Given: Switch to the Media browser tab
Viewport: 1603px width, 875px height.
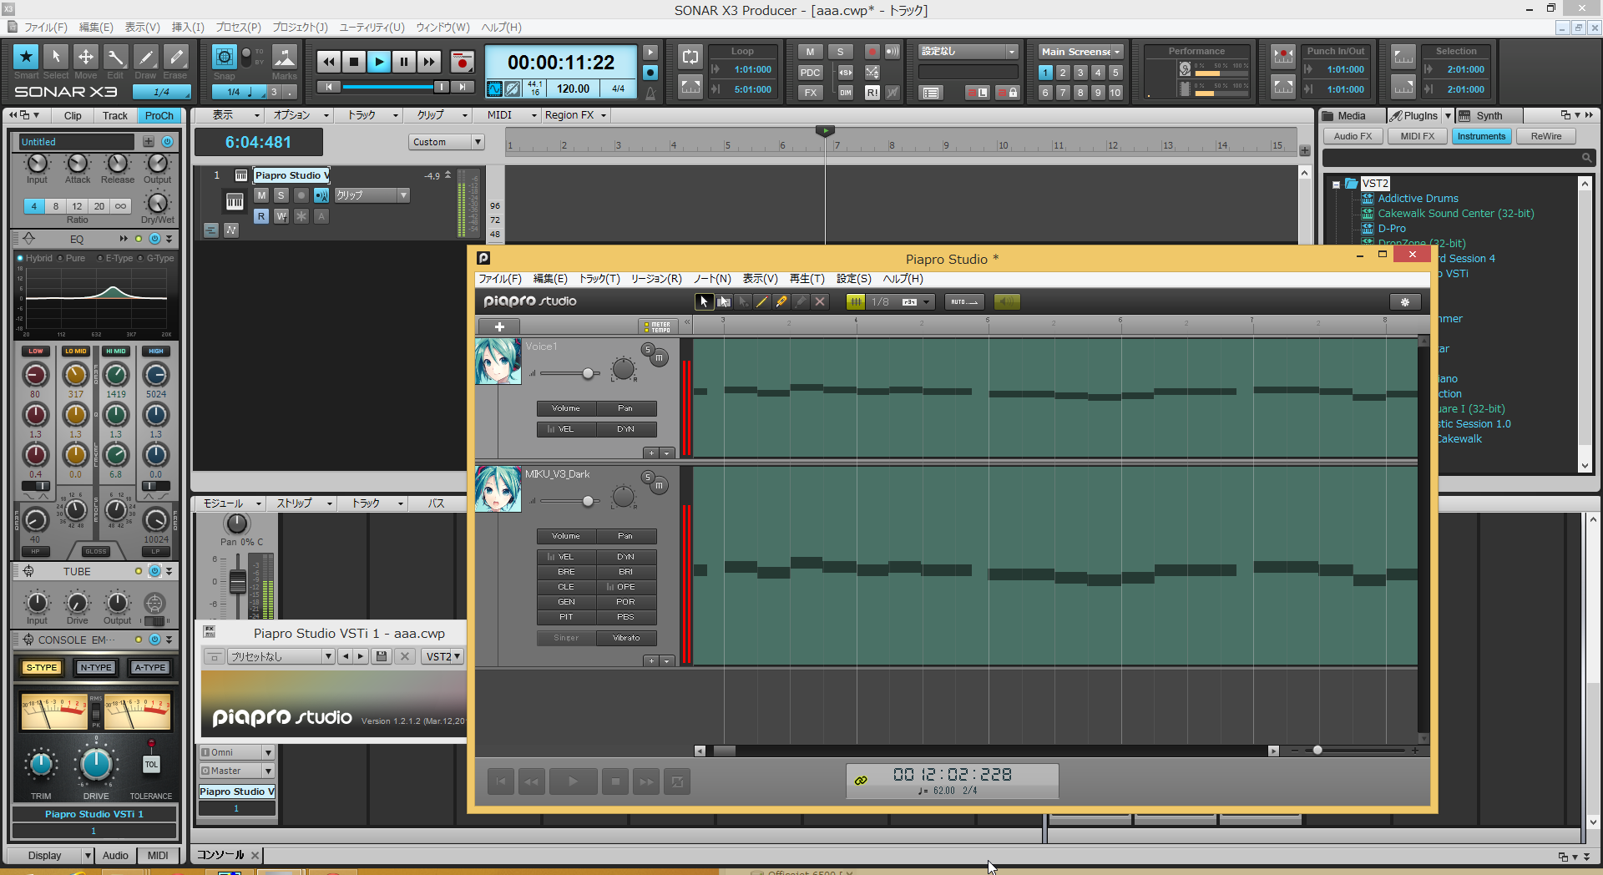Looking at the screenshot, I should 1351,115.
